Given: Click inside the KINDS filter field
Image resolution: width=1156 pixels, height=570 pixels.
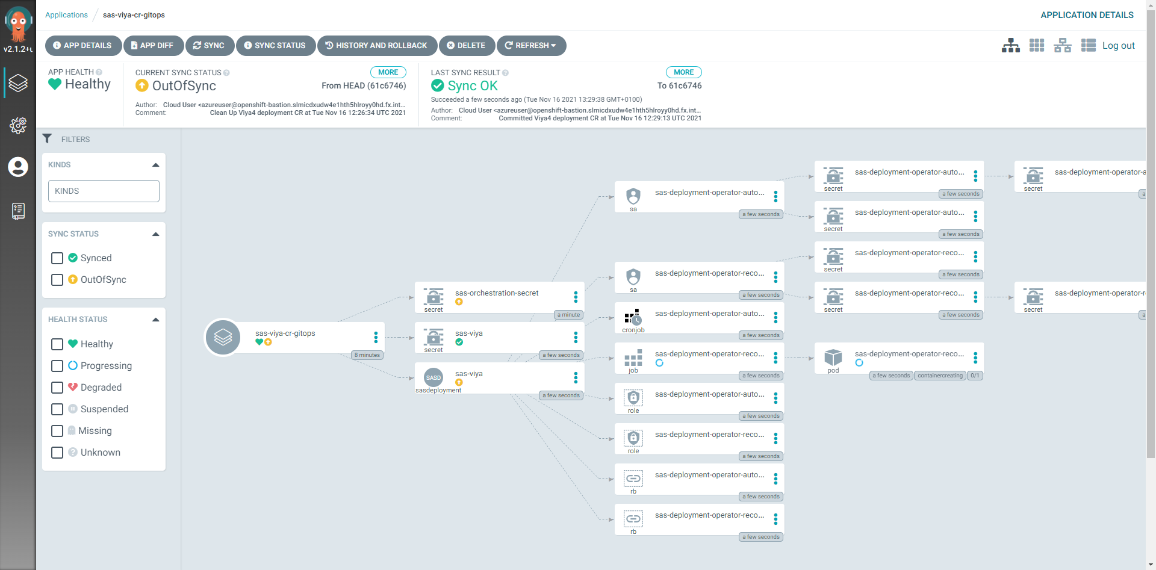Looking at the screenshot, I should click(x=103, y=191).
